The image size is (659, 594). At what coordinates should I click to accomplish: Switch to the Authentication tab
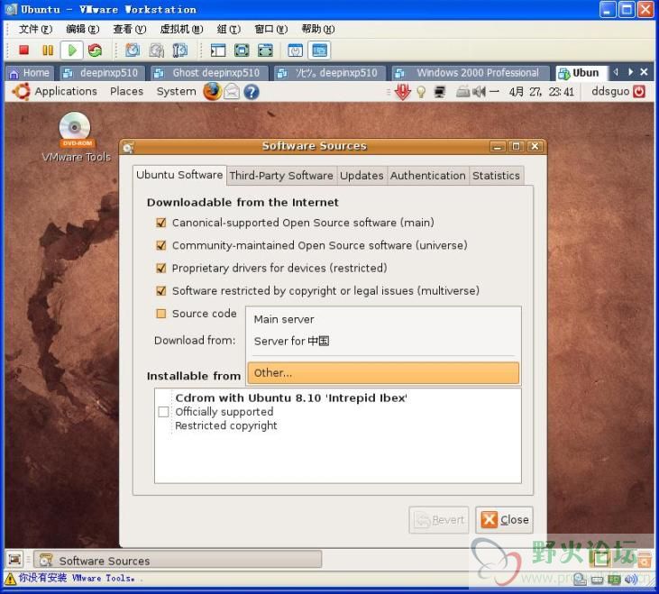[428, 176]
